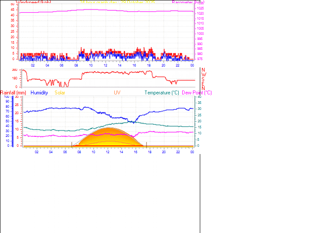Click hour label 22 under temperature chart
The image size is (327, 233).
click(178, 152)
